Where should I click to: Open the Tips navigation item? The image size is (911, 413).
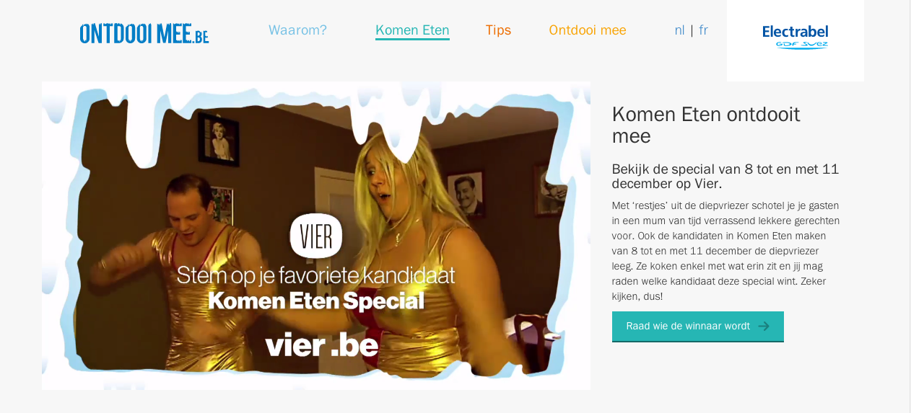click(498, 30)
